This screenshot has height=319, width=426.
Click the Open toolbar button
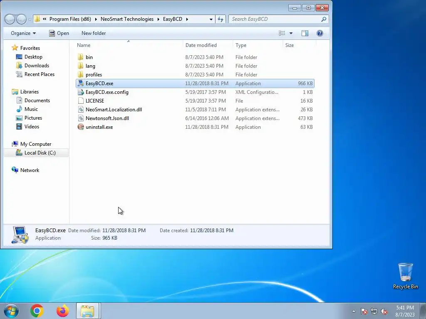59,33
